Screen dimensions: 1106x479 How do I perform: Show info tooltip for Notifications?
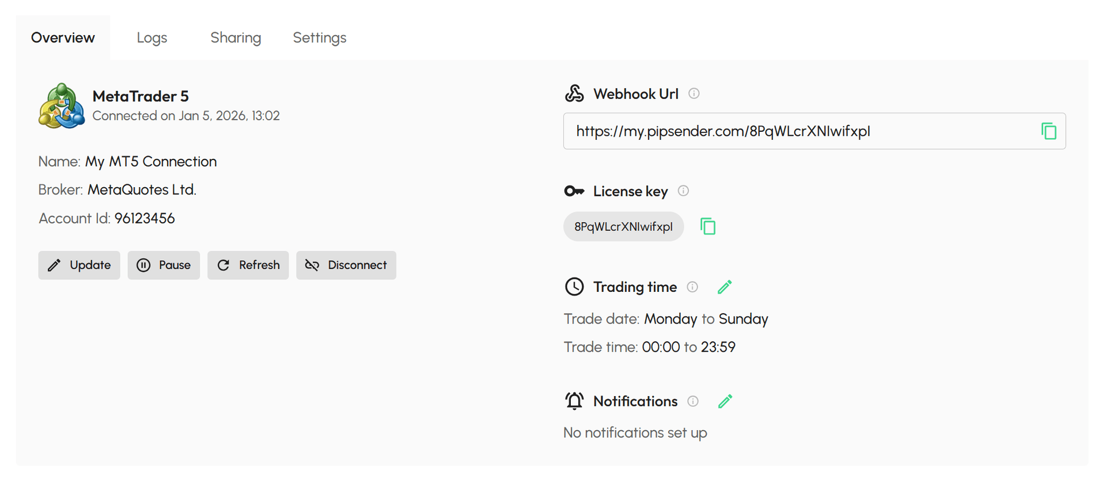(693, 401)
